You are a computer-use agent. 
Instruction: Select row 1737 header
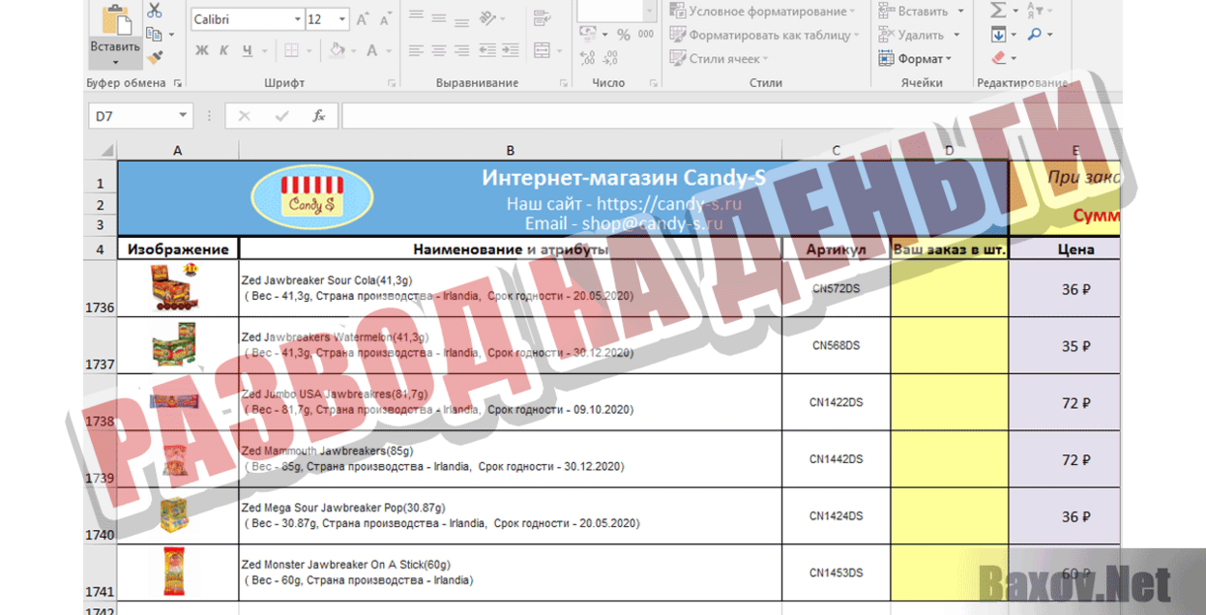click(100, 345)
